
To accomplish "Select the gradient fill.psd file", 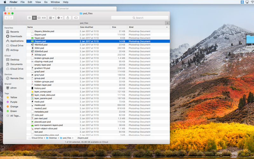I will [x=98, y=68].
